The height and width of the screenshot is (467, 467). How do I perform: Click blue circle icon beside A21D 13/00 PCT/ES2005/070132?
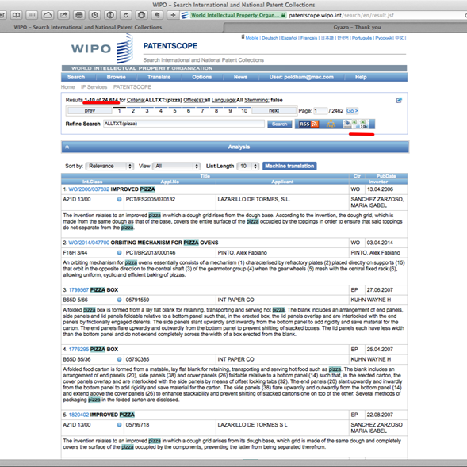119,199
